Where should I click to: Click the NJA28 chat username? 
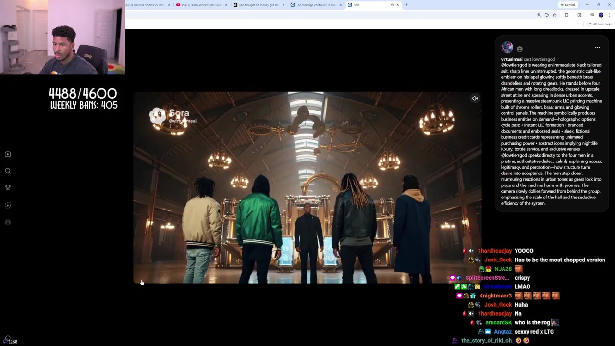pyautogui.click(x=503, y=269)
